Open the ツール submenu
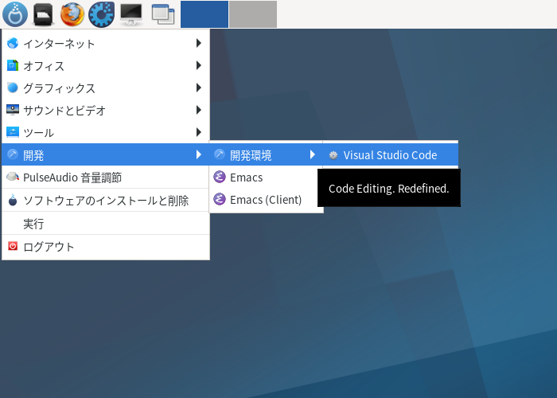 pos(106,133)
